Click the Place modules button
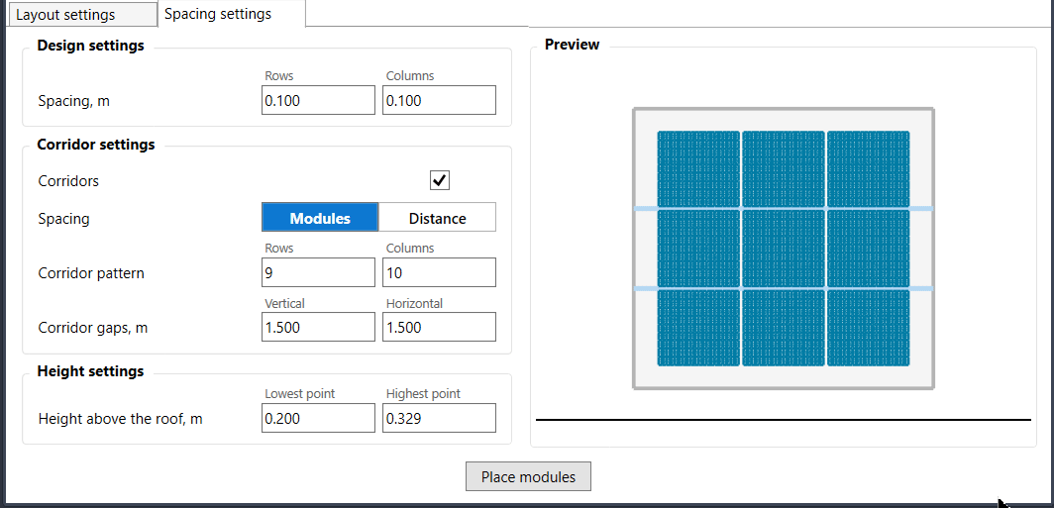1054x508 pixels. (528, 476)
